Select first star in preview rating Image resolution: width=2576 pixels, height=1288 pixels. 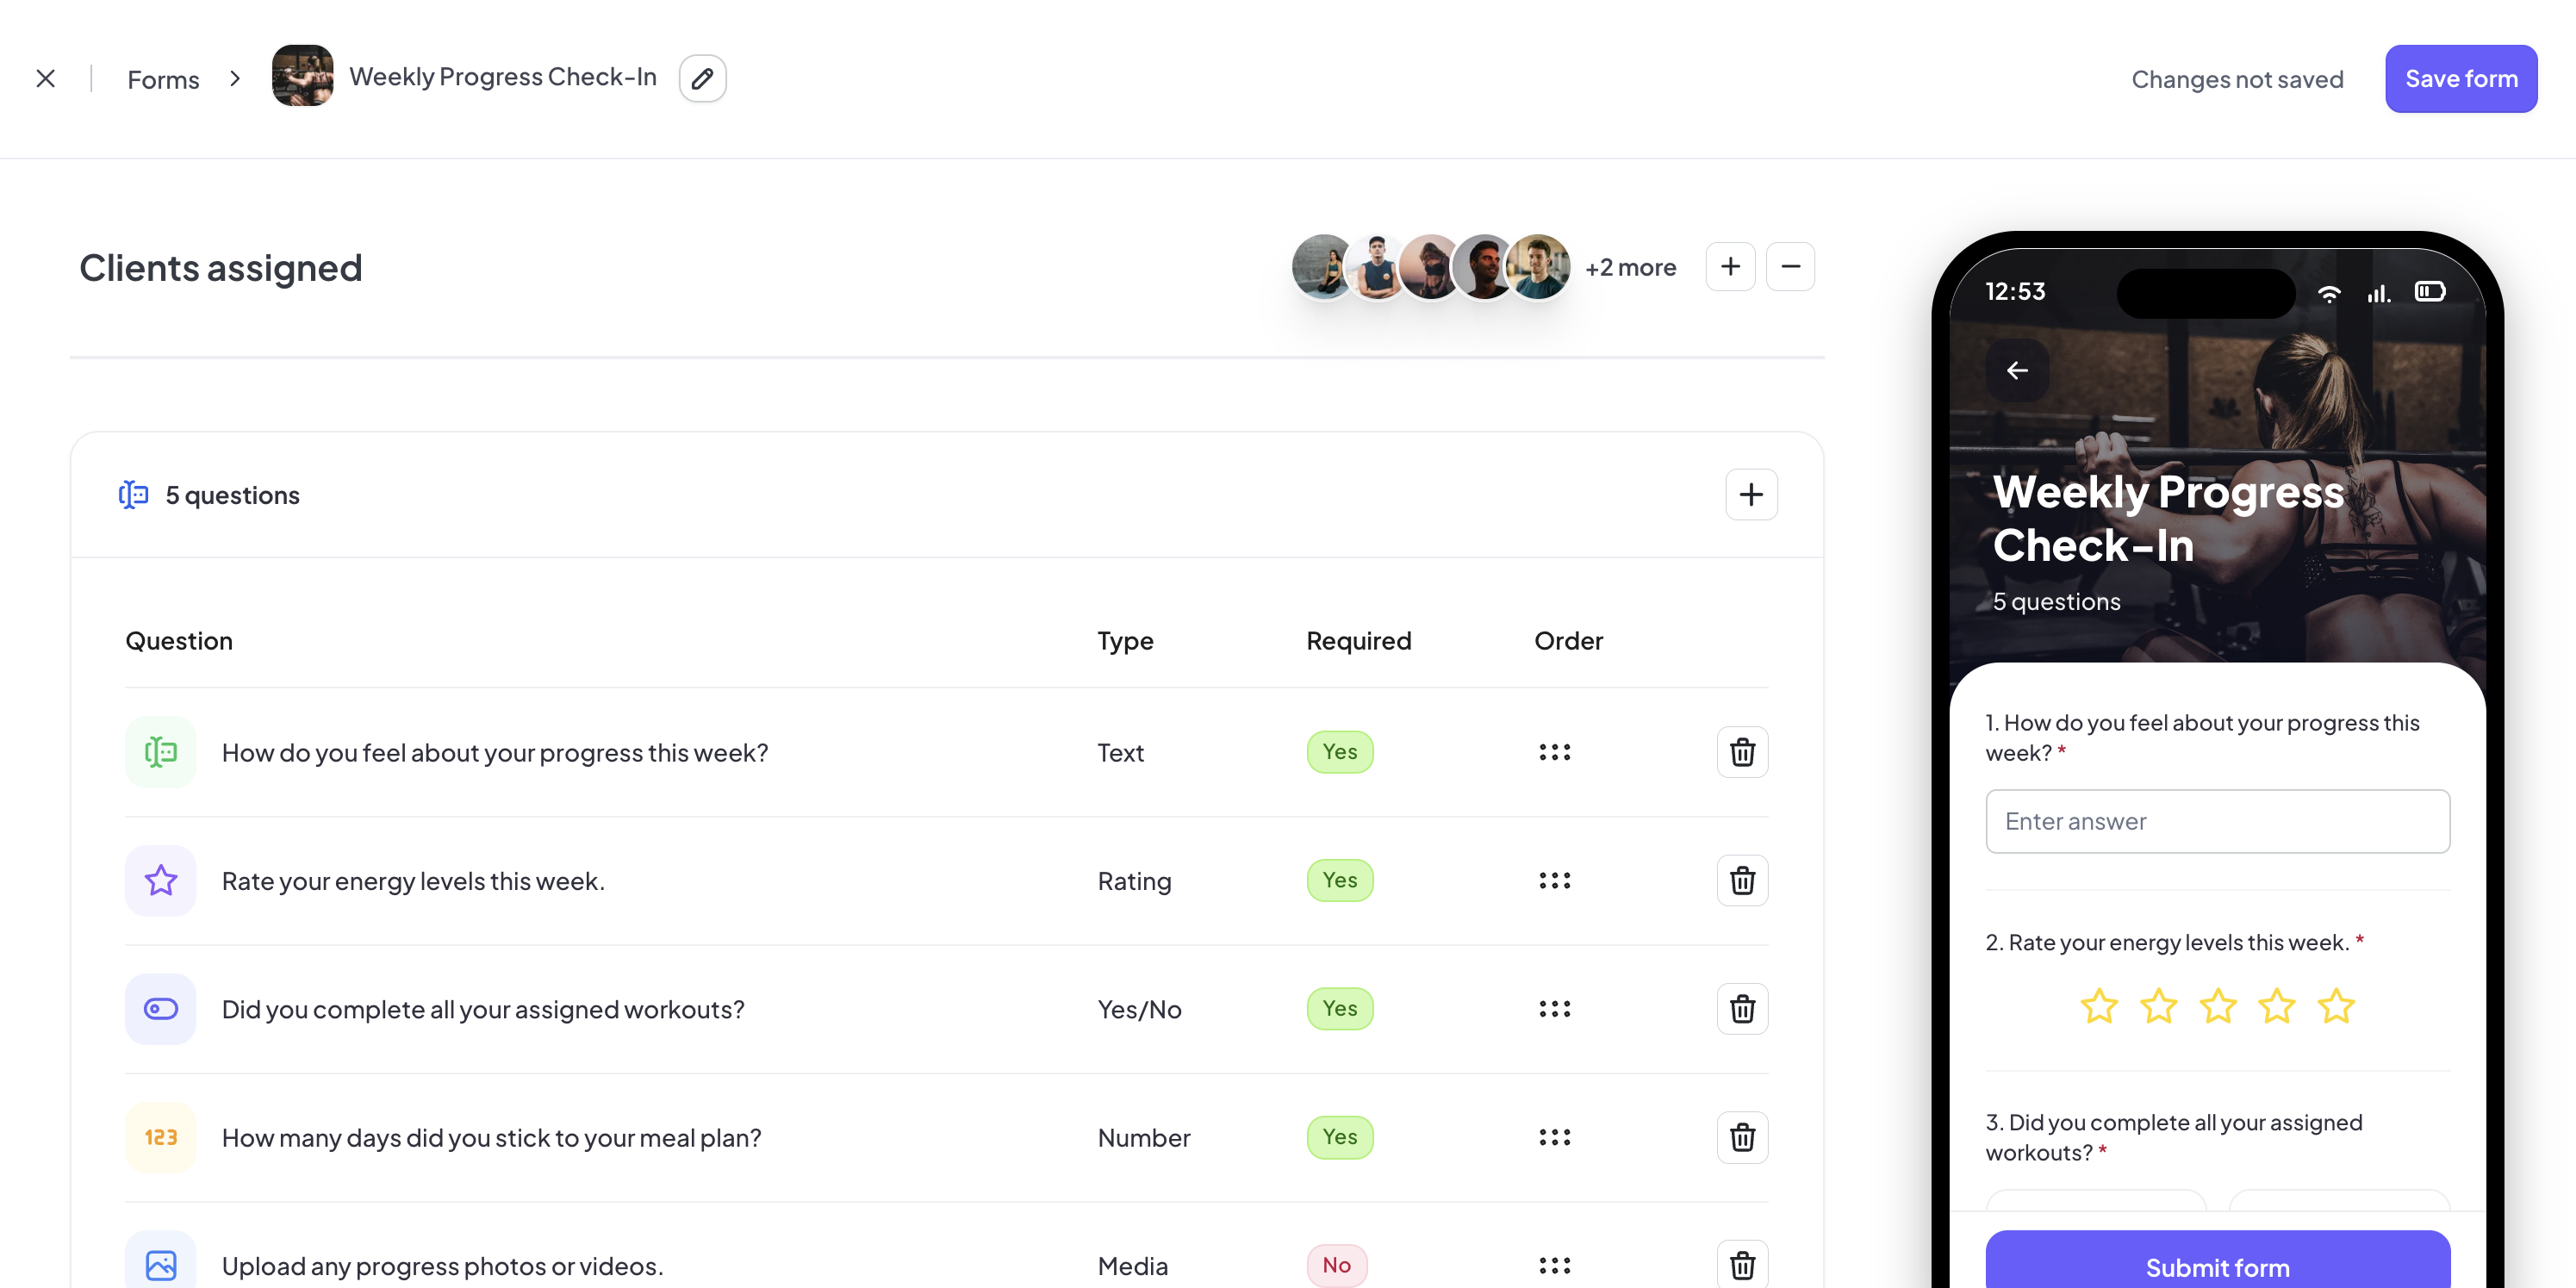[x=2099, y=1006]
